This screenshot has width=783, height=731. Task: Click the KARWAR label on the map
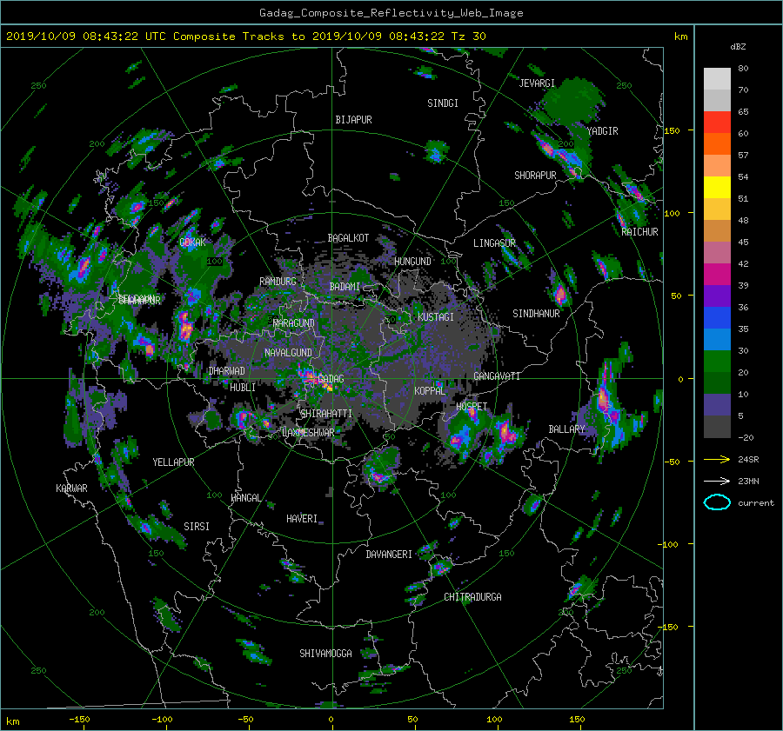[x=71, y=488]
